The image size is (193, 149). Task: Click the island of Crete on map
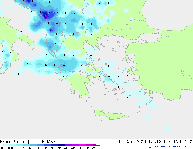click(x=111, y=114)
